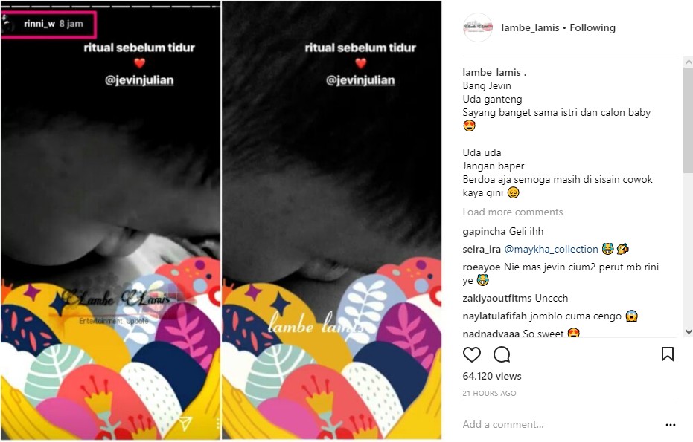Expand Load more comments
Screen dimensions: 693x442
[513, 212]
